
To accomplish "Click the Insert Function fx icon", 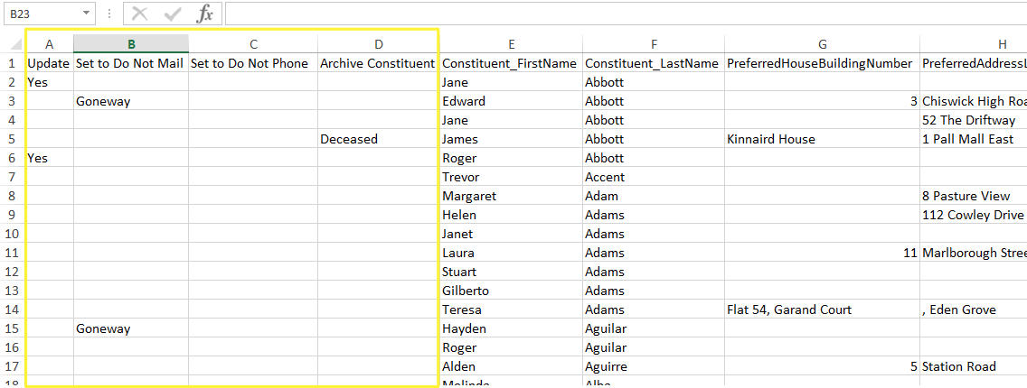I will (x=205, y=14).
